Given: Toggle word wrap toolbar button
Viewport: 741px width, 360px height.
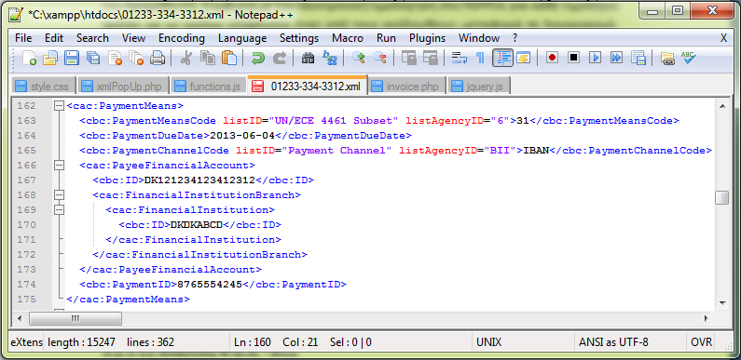Looking at the screenshot, I should pos(459,58).
